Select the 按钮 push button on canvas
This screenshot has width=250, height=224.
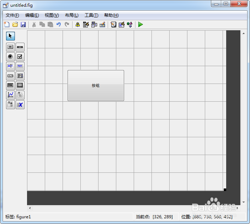coord(96,85)
